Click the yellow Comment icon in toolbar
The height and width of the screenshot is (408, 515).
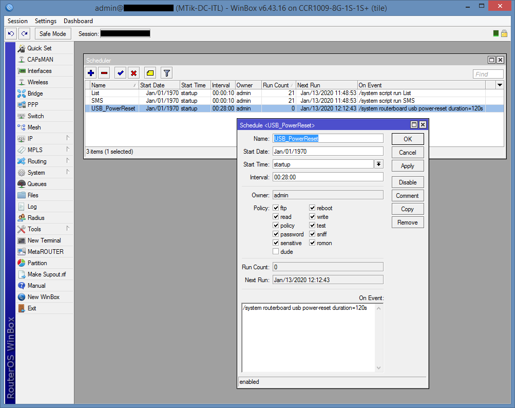pyautogui.click(x=150, y=73)
